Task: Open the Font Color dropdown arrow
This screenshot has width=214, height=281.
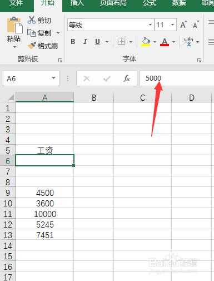Action: tap(173, 42)
